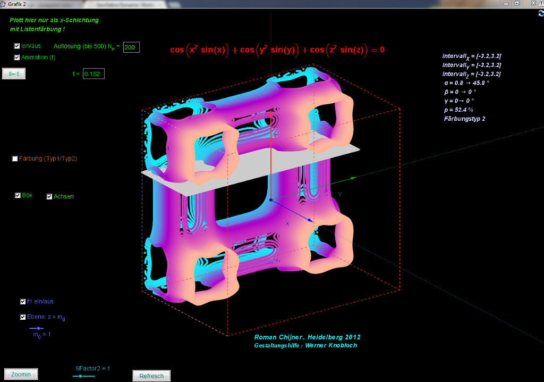Enable the Färbung (Typ1/Typ2) checkbox

click(x=15, y=159)
